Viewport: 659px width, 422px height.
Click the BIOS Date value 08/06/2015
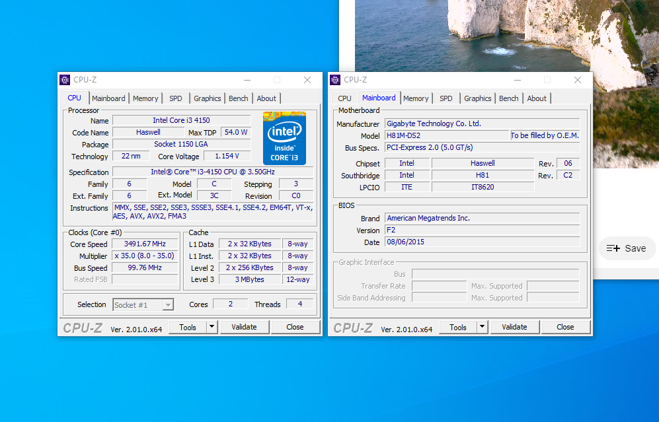(482, 242)
